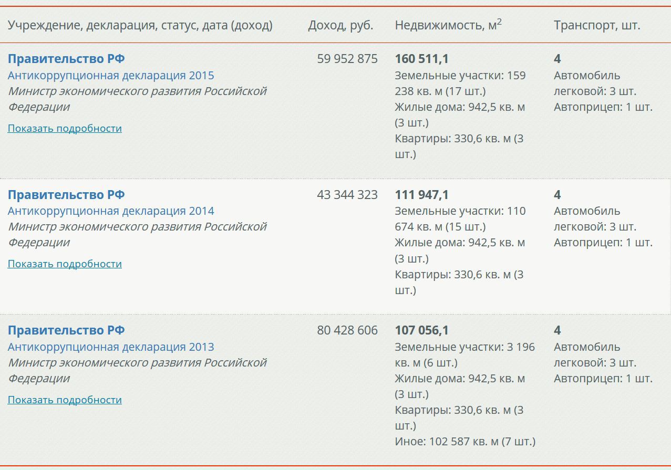Viewport: 671px width, 470px height.
Task: Click transport count 4 in 2013 row
Action: pos(558,330)
